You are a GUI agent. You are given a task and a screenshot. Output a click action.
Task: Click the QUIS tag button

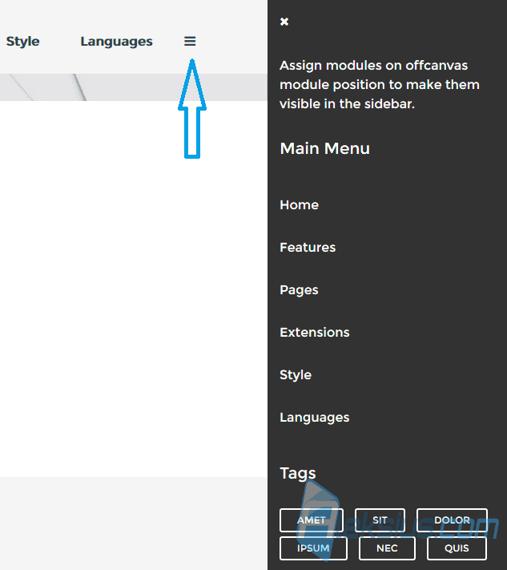[x=457, y=548]
